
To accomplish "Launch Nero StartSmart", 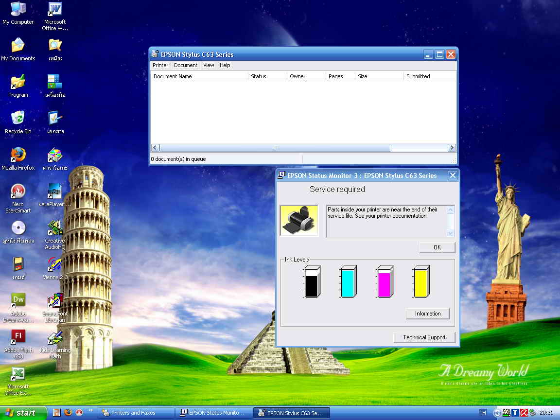I will coord(18,198).
